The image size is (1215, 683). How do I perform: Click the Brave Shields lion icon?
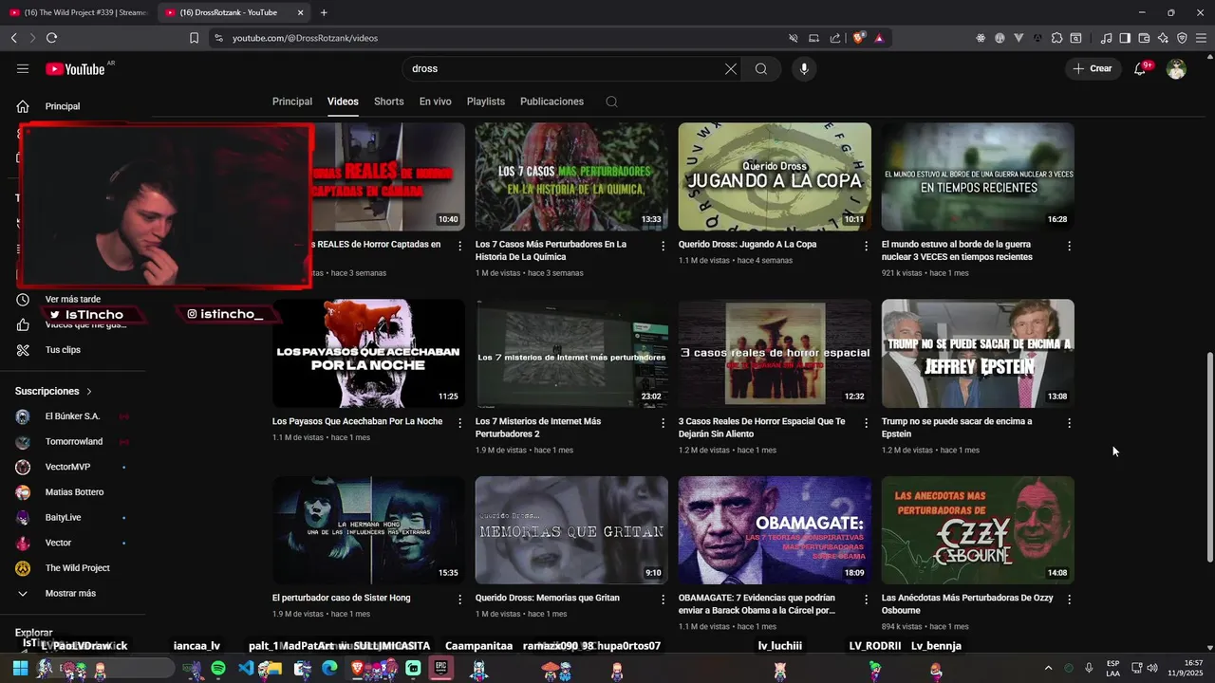[858, 38]
